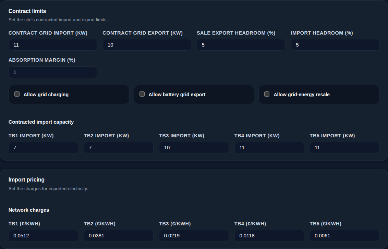Viewport: 388px width, 249px height.
Task: Click the "Contract limits" heading
Action: tap(27, 11)
